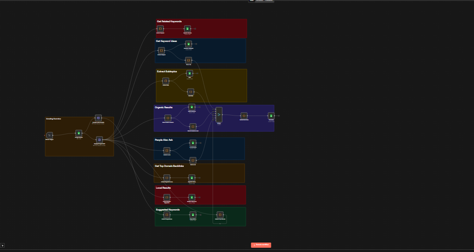Click the Execute workflow button
Screen dimensions: 474x252
[261, 245]
